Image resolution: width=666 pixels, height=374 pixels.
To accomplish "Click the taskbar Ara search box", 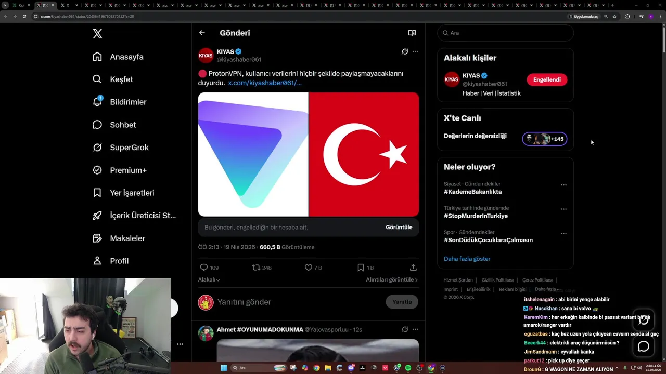I will (258, 368).
